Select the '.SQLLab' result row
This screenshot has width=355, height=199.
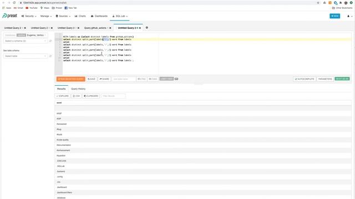203,166
